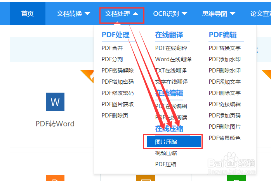The width and height of the screenshot is (271, 181).
Task: Choose PDF替换文字 option
Action: (x=225, y=48)
